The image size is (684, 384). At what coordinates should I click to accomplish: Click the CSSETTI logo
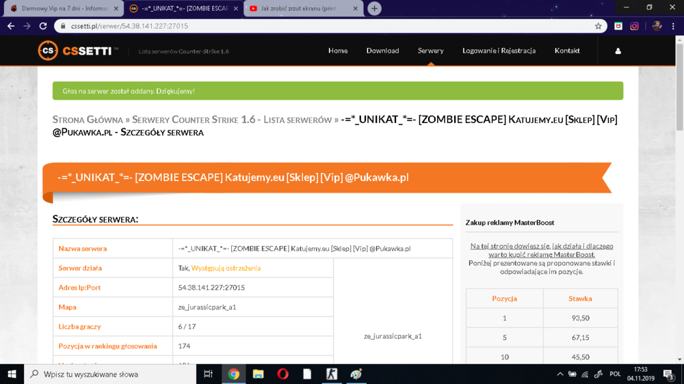click(x=78, y=51)
